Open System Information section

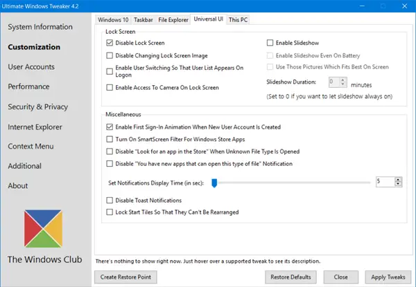point(40,27)
